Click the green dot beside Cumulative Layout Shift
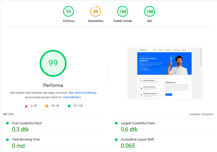Screen dimensions: 217x152 click(x=116, y=139)
